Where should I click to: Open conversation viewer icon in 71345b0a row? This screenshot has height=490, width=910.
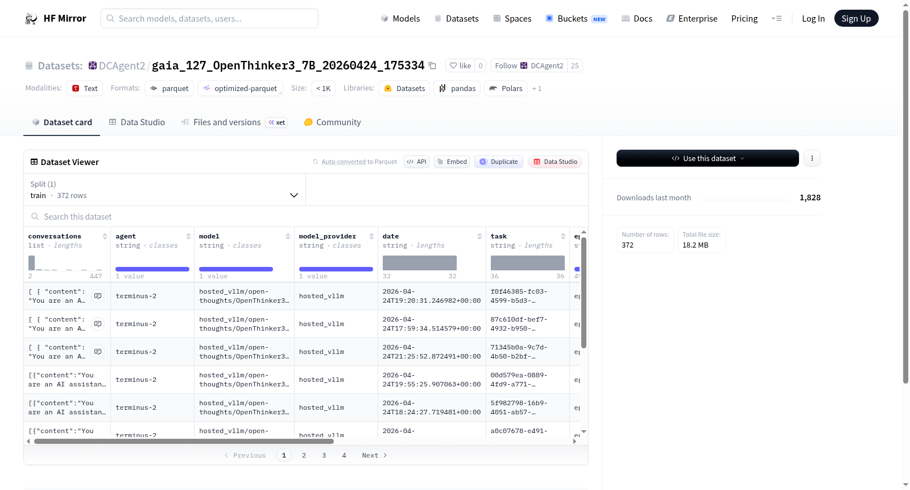[x=98, y=352]
